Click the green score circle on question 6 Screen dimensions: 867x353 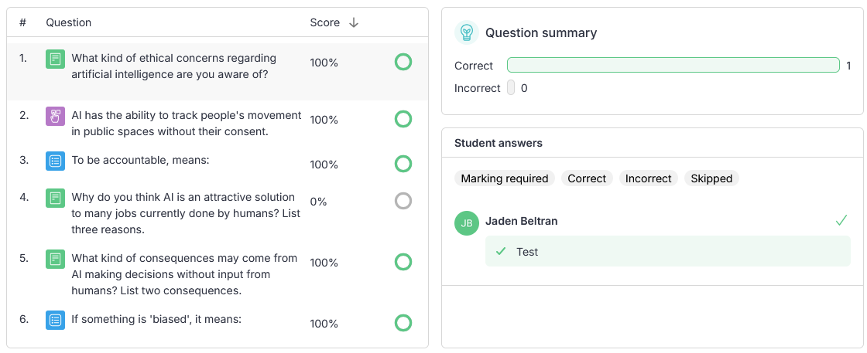[x=403, y=323]
